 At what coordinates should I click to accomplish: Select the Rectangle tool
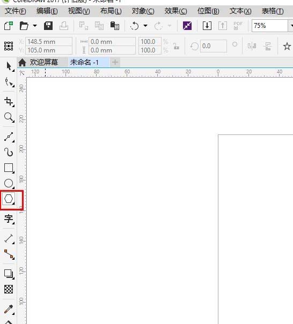[9, 168]
